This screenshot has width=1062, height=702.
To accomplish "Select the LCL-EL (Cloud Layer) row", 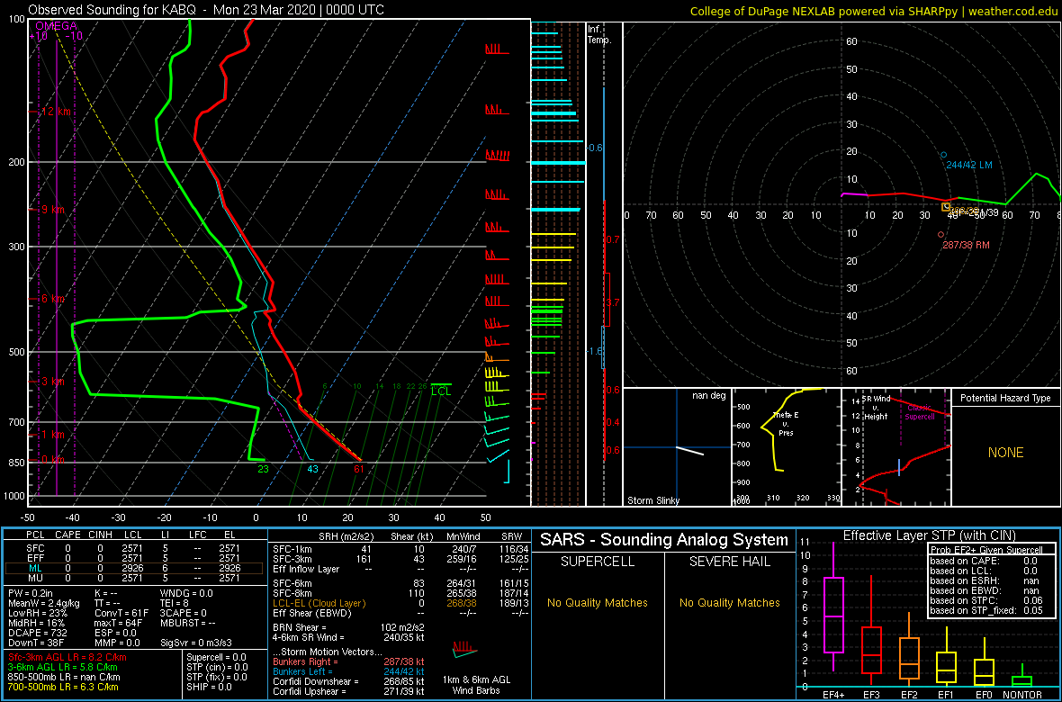I will pyautogui.click(x=400, y=603).
